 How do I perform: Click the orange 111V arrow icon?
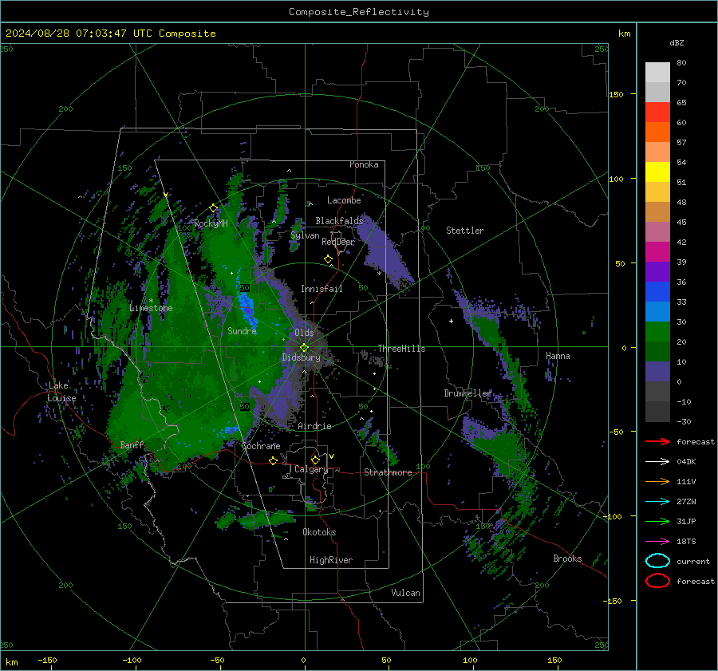click(x=657, y=481)
